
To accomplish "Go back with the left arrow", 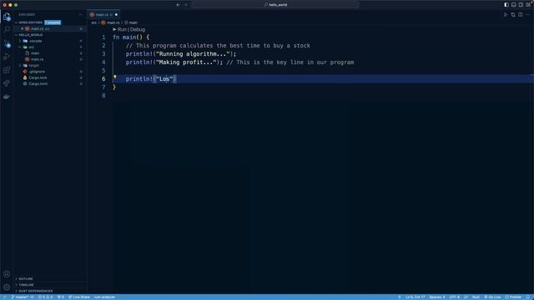I will [x=178, y=5].
